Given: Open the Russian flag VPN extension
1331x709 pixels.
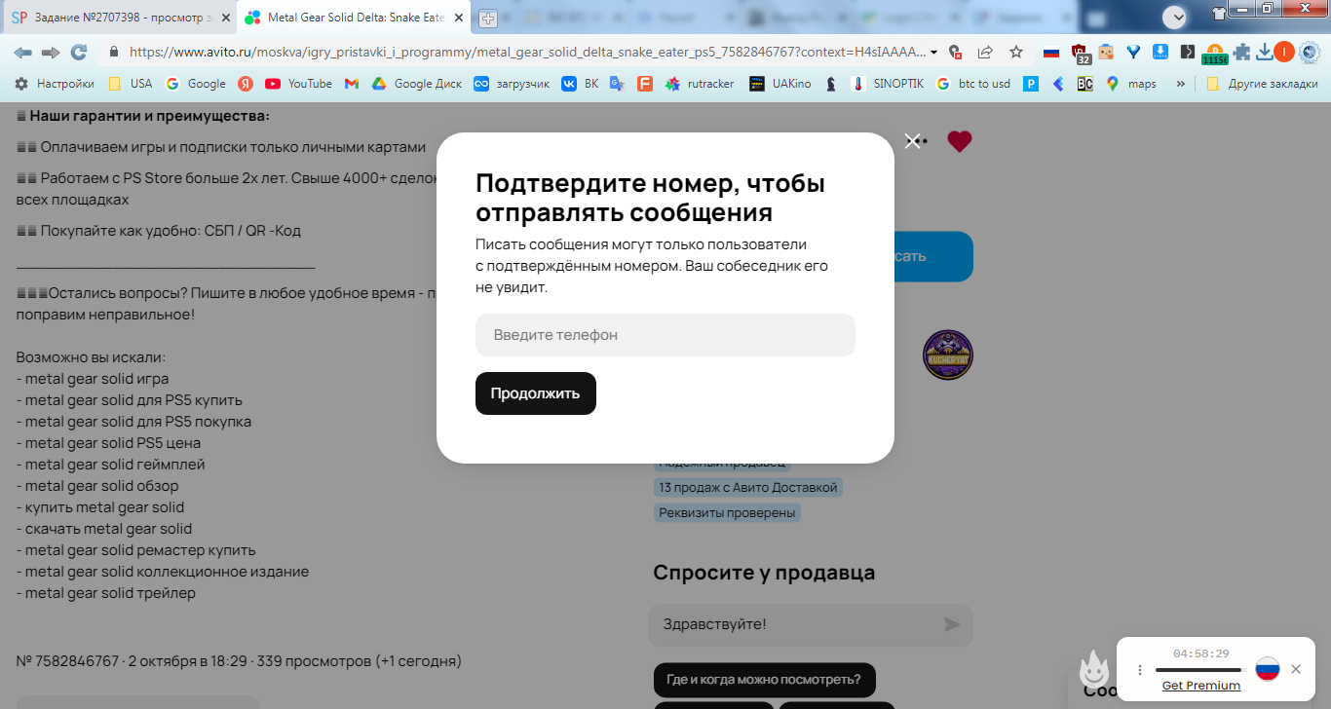Looking at the screenshot, I should point(1051,52).
